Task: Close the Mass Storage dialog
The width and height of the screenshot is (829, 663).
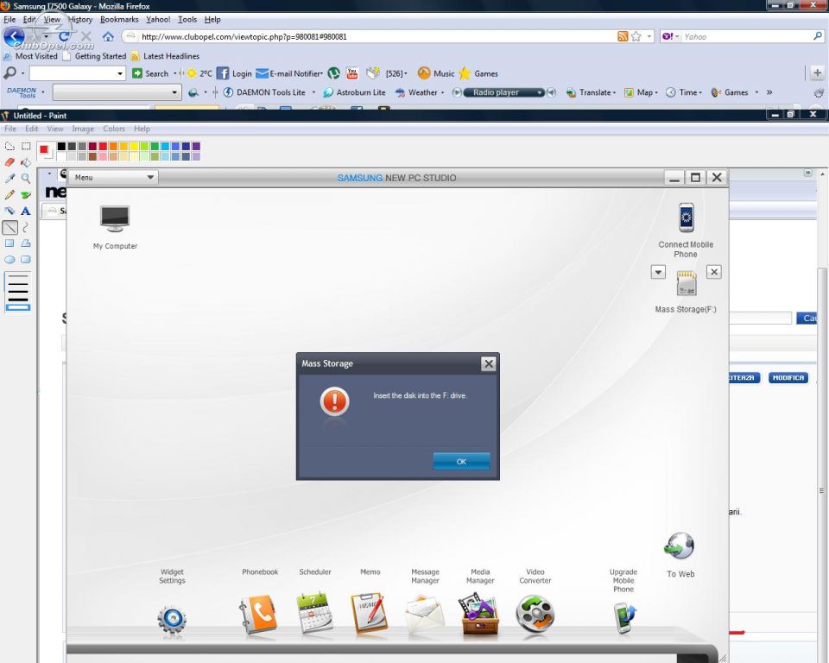Action: (x=489, y=363)
